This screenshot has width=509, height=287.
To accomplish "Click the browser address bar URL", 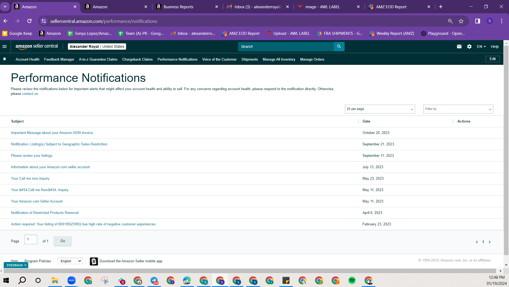I will [x=104, y=21].
